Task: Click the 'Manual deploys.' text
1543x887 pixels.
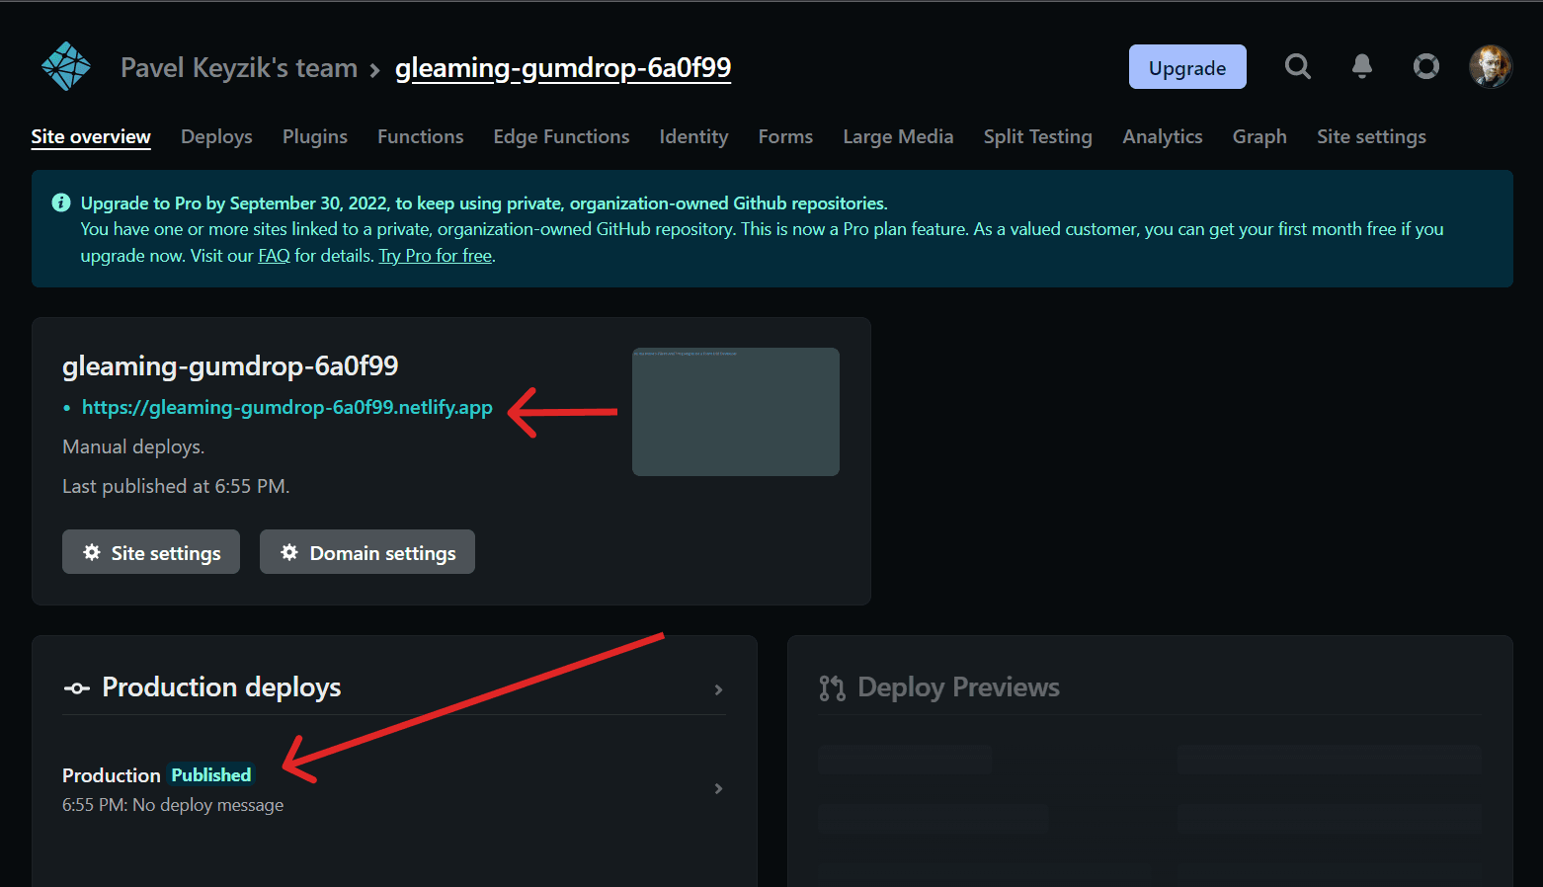Action: coord(133,446)
